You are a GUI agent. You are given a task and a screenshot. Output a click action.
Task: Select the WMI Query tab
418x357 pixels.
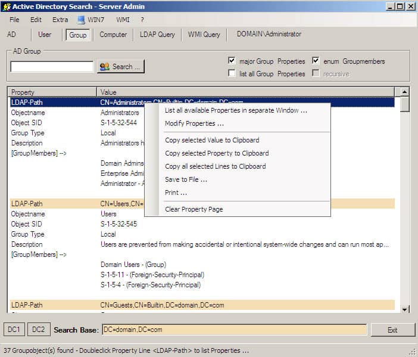click(204, 35)
